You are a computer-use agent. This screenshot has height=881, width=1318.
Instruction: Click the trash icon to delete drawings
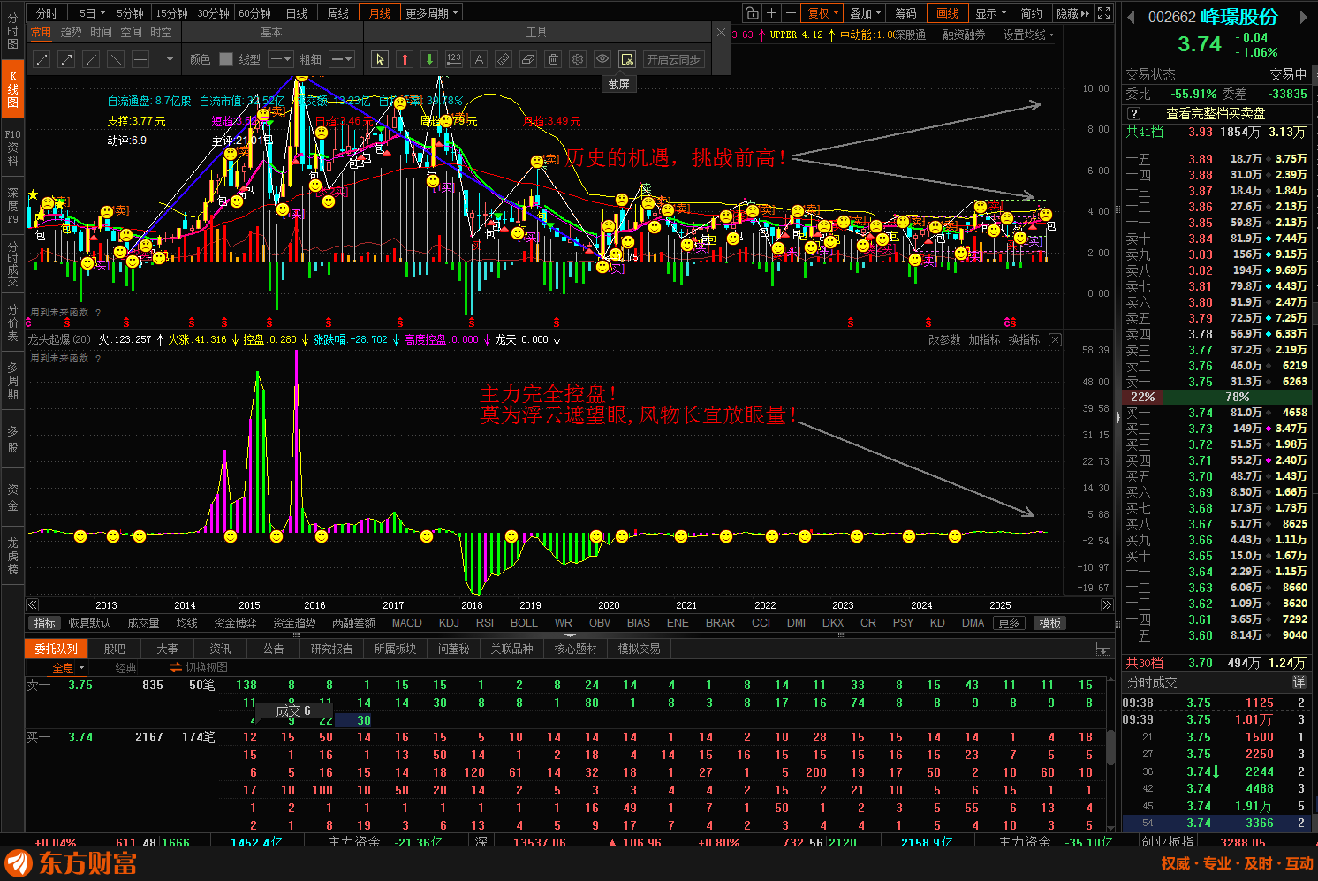tap(553, 59)
